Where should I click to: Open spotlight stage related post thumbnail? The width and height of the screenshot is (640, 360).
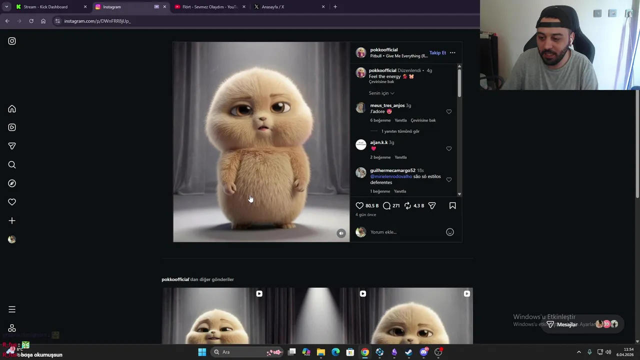tap(317, 315)
